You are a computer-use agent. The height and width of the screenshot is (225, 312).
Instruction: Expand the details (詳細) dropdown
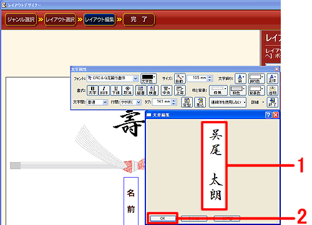tap(258, 102)
